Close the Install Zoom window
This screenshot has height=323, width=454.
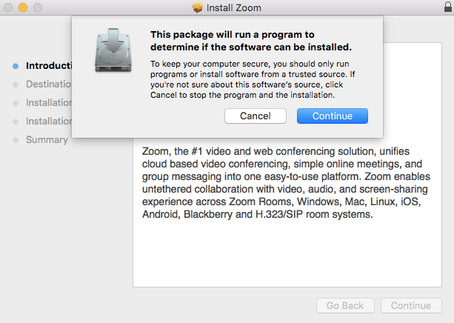pyautogui.click(x=8, y=7)
